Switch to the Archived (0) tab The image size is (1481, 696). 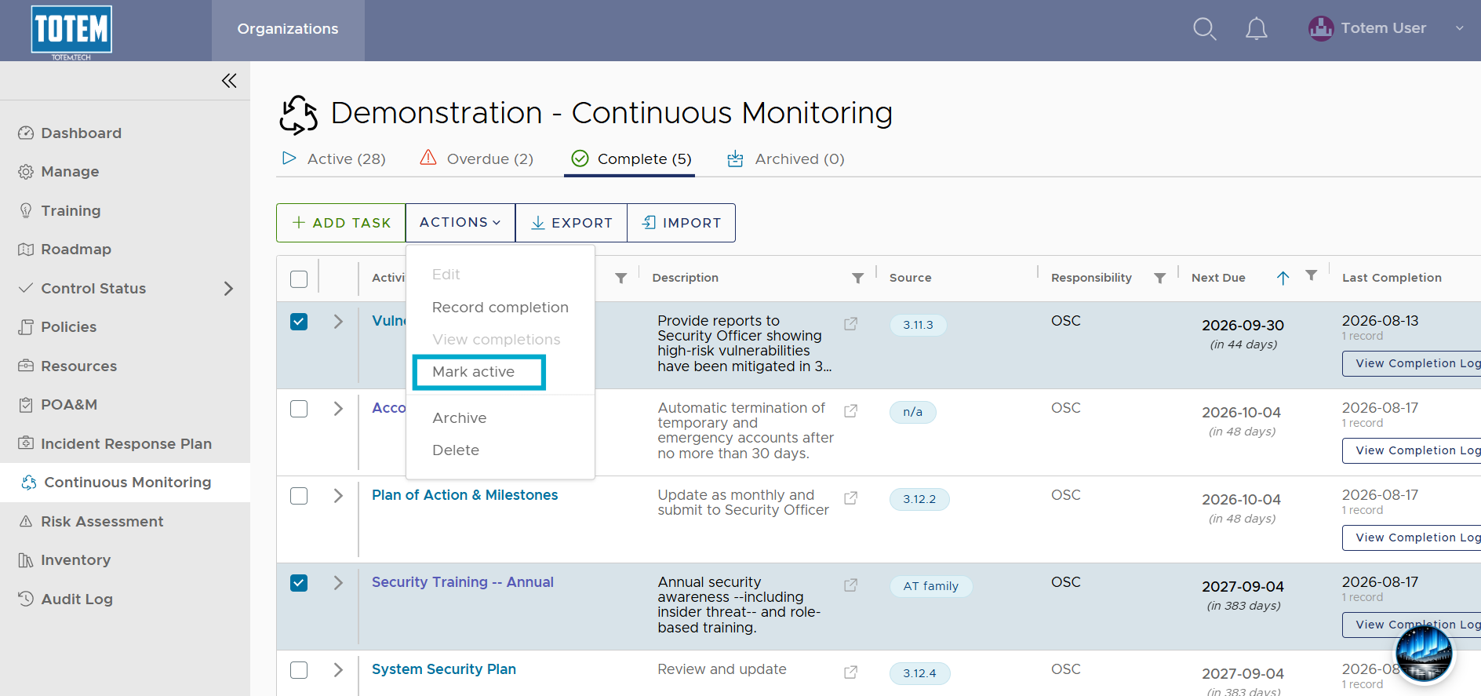pyautogui.click(x=786, y=159)
